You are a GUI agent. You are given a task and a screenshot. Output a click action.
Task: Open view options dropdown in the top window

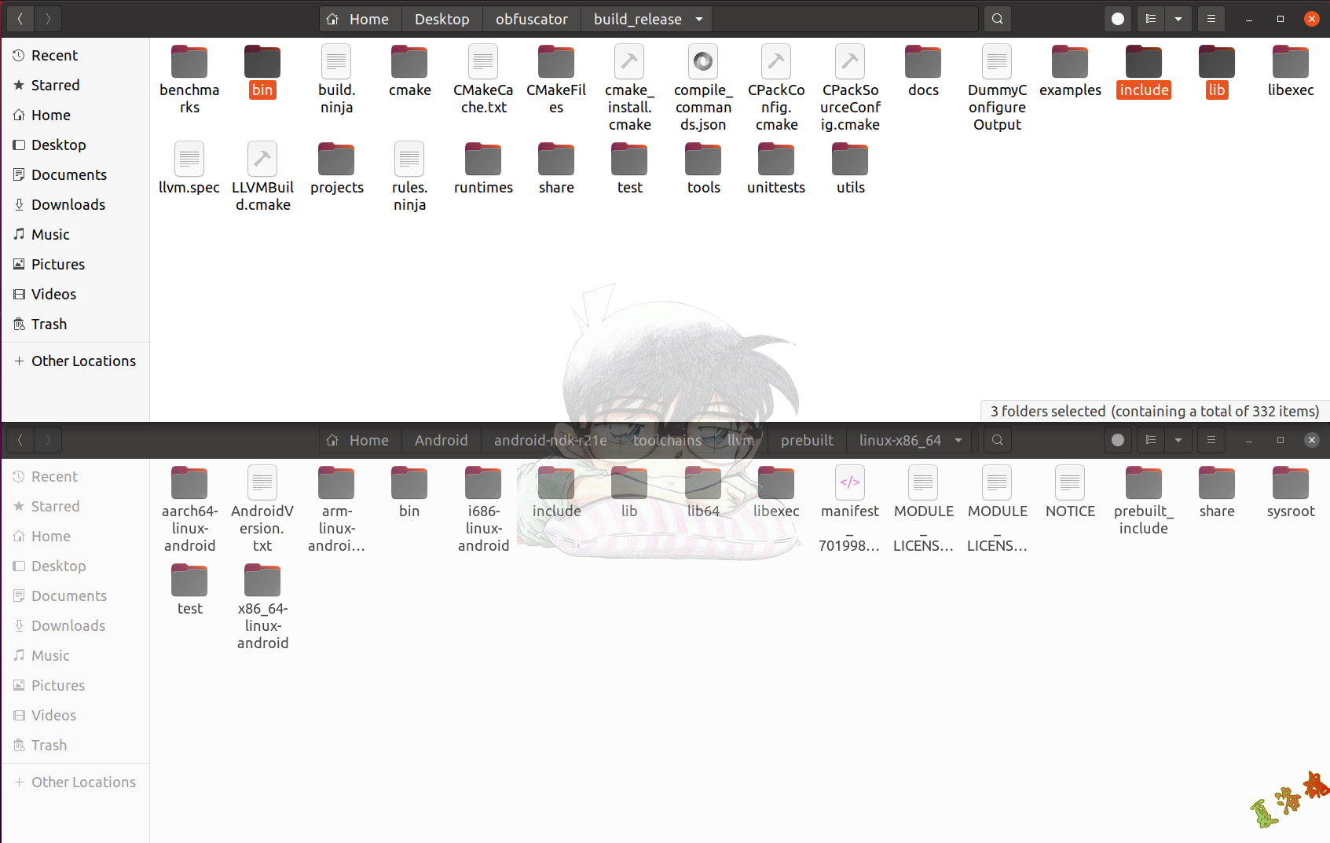[x=1178, y=19]
